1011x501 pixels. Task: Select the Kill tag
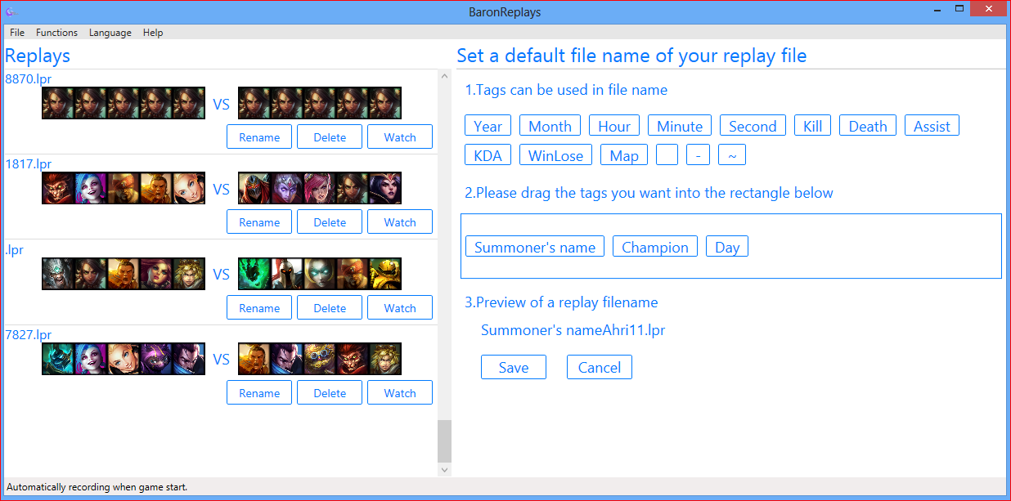813,126
